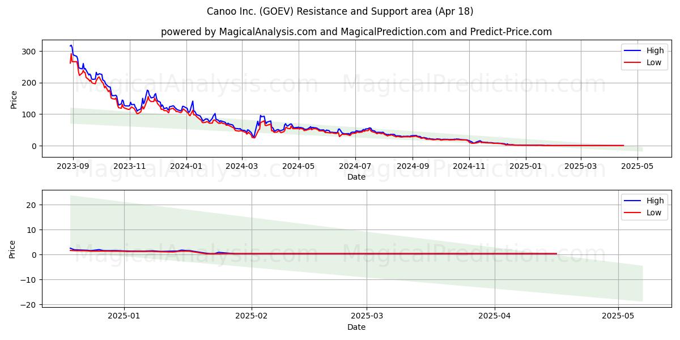Click the 'Price' y-axis label of the bottom chart

point(12,249)
